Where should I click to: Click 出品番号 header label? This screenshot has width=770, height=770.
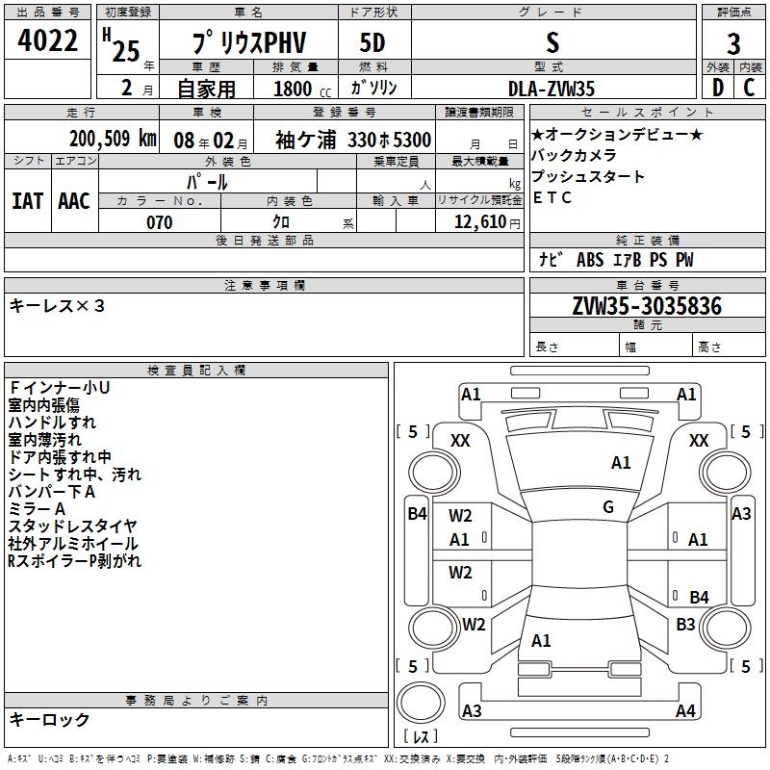point(47,13)
